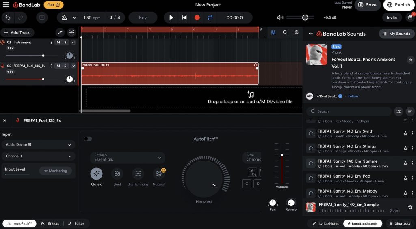Image resolution: width=416 pixels, height=229 pixels.
Task: Favorite the Phonk Ambient pack star
Action: (x=410, y=60)
